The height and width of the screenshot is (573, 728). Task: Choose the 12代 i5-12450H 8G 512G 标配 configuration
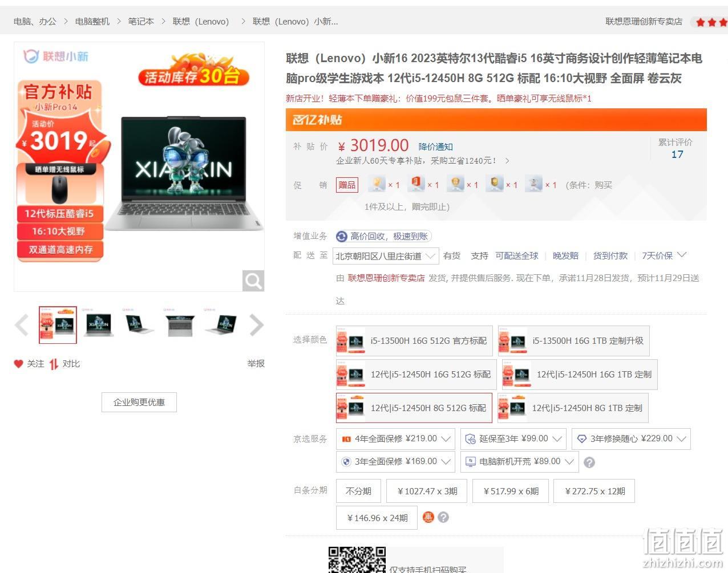click(414, 408)
